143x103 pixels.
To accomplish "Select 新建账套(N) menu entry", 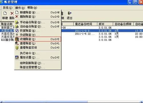I will (37, 12).
